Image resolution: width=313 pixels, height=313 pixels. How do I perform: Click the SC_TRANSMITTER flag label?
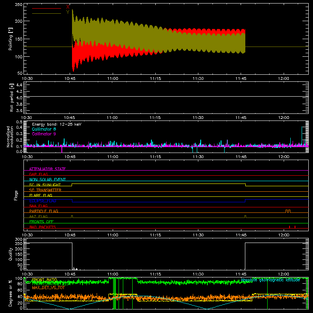(x=45, y=190)
